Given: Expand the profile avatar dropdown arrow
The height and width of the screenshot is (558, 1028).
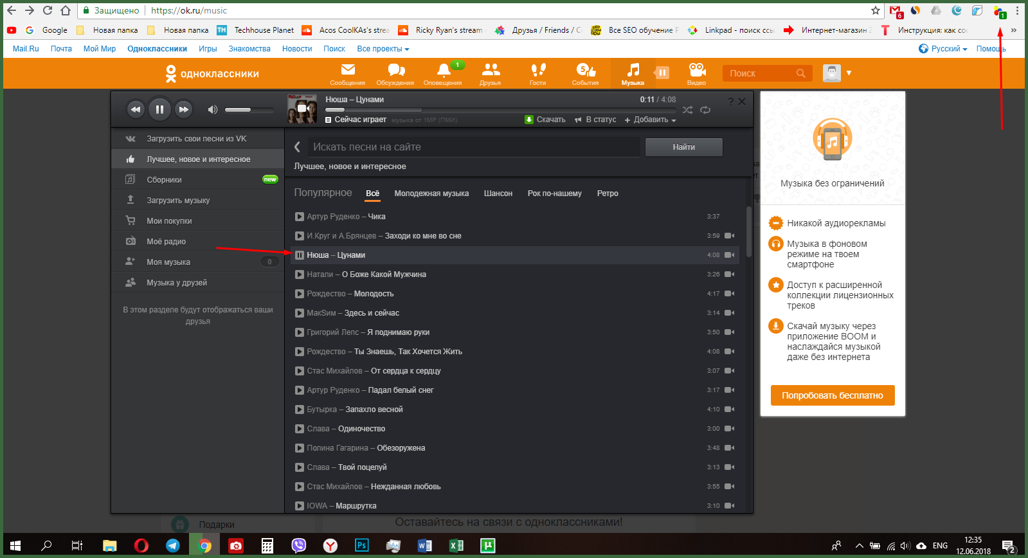Looking at the screenshot, I should [x=849, y=73].
